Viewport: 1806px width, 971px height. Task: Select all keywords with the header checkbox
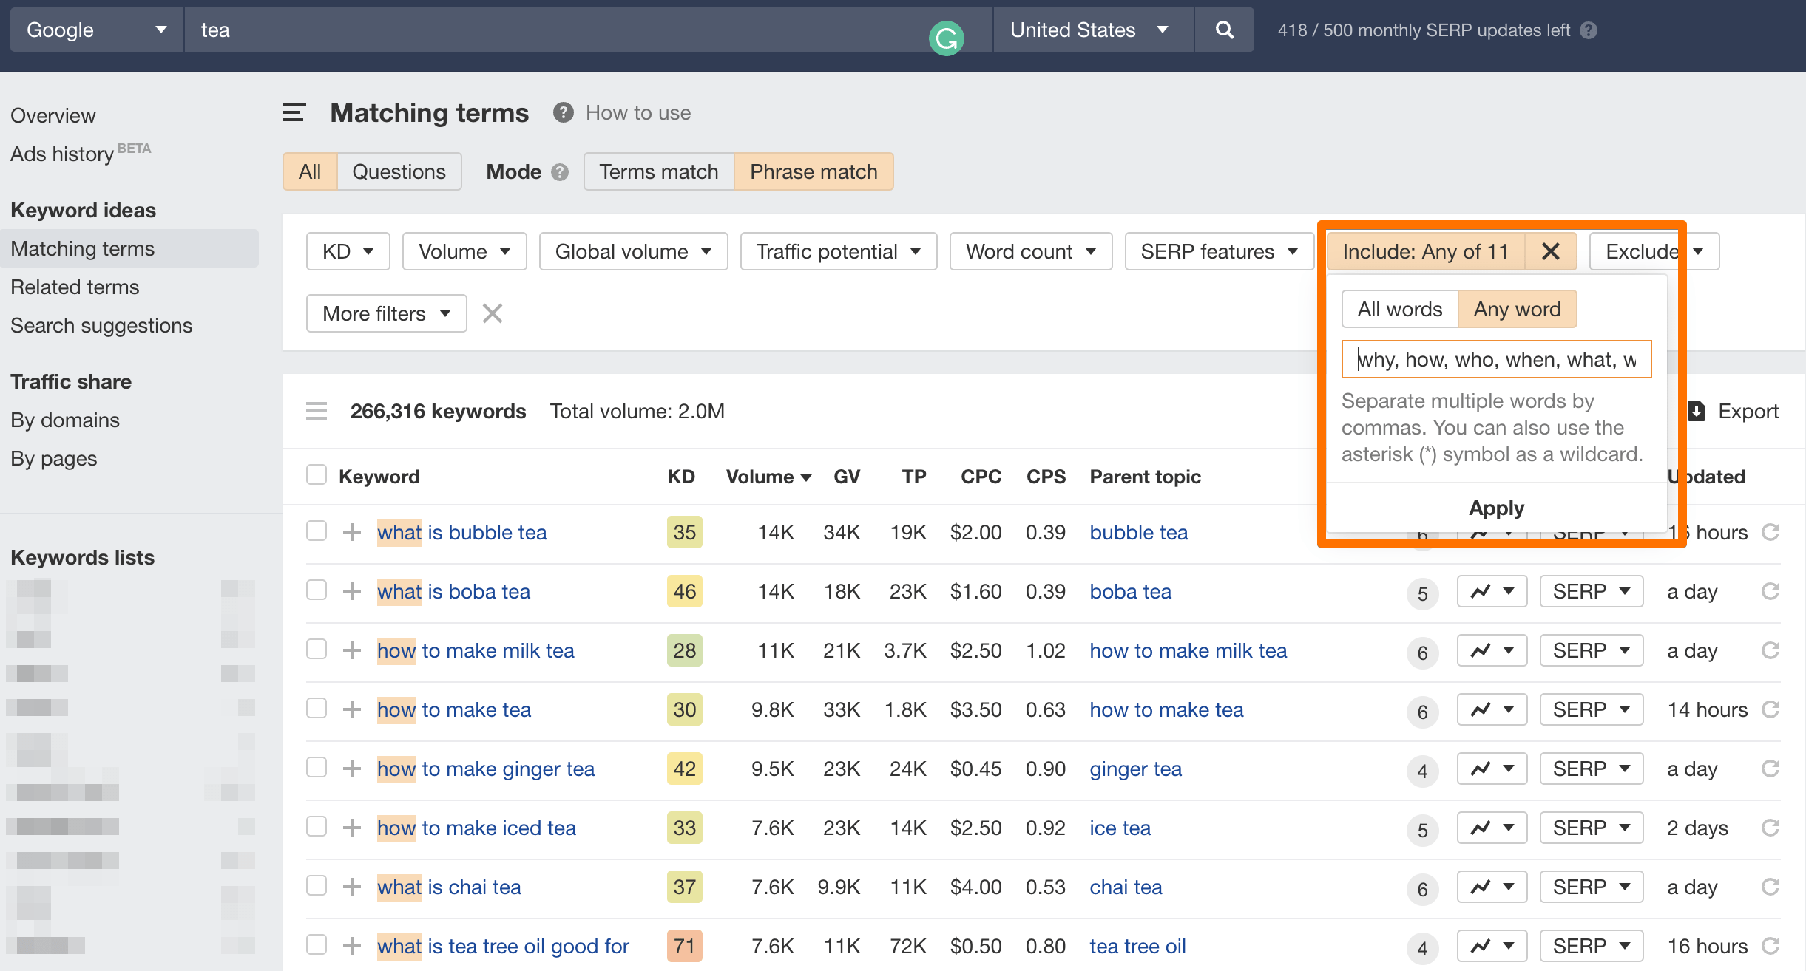317,474
